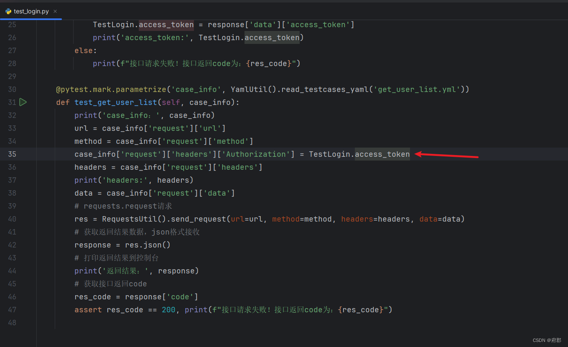Click the 'Authorization' string on line 35
Image resolution: width=568 pixels, height=347 pixels.
[x=256, y=154]
